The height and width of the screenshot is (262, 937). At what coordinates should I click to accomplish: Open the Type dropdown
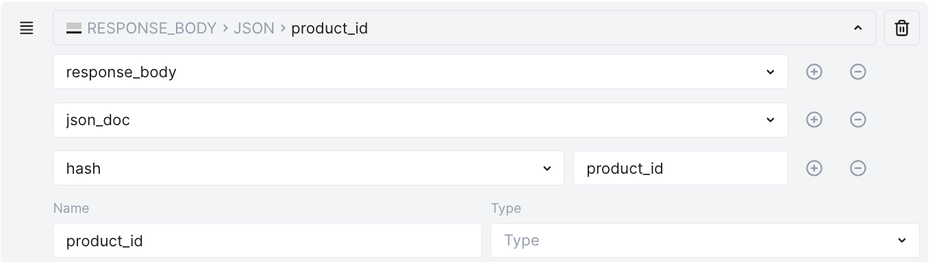(705, 240)
